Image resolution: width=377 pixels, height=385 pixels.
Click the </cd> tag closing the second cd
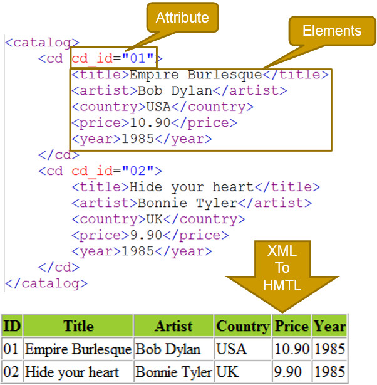pos(59,267)
